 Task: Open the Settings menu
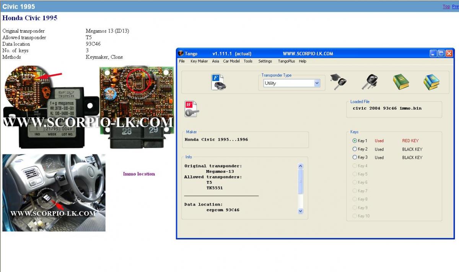click(x=265, y=61)
